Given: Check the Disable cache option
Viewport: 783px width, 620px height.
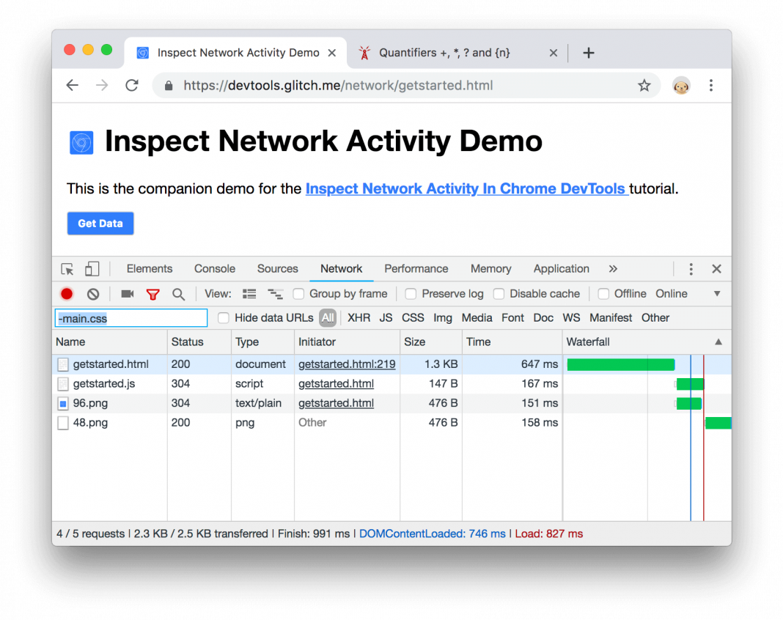Looking at the screenshot, I should [499, 293].
